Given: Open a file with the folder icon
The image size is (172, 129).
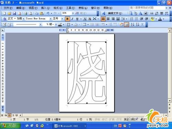Looking at the screenshot, I should [x=9, y=13].
